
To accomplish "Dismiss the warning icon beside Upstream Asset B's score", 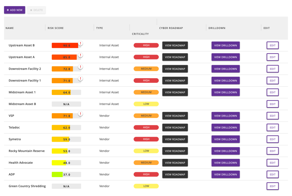I will [x=80, y=44].
